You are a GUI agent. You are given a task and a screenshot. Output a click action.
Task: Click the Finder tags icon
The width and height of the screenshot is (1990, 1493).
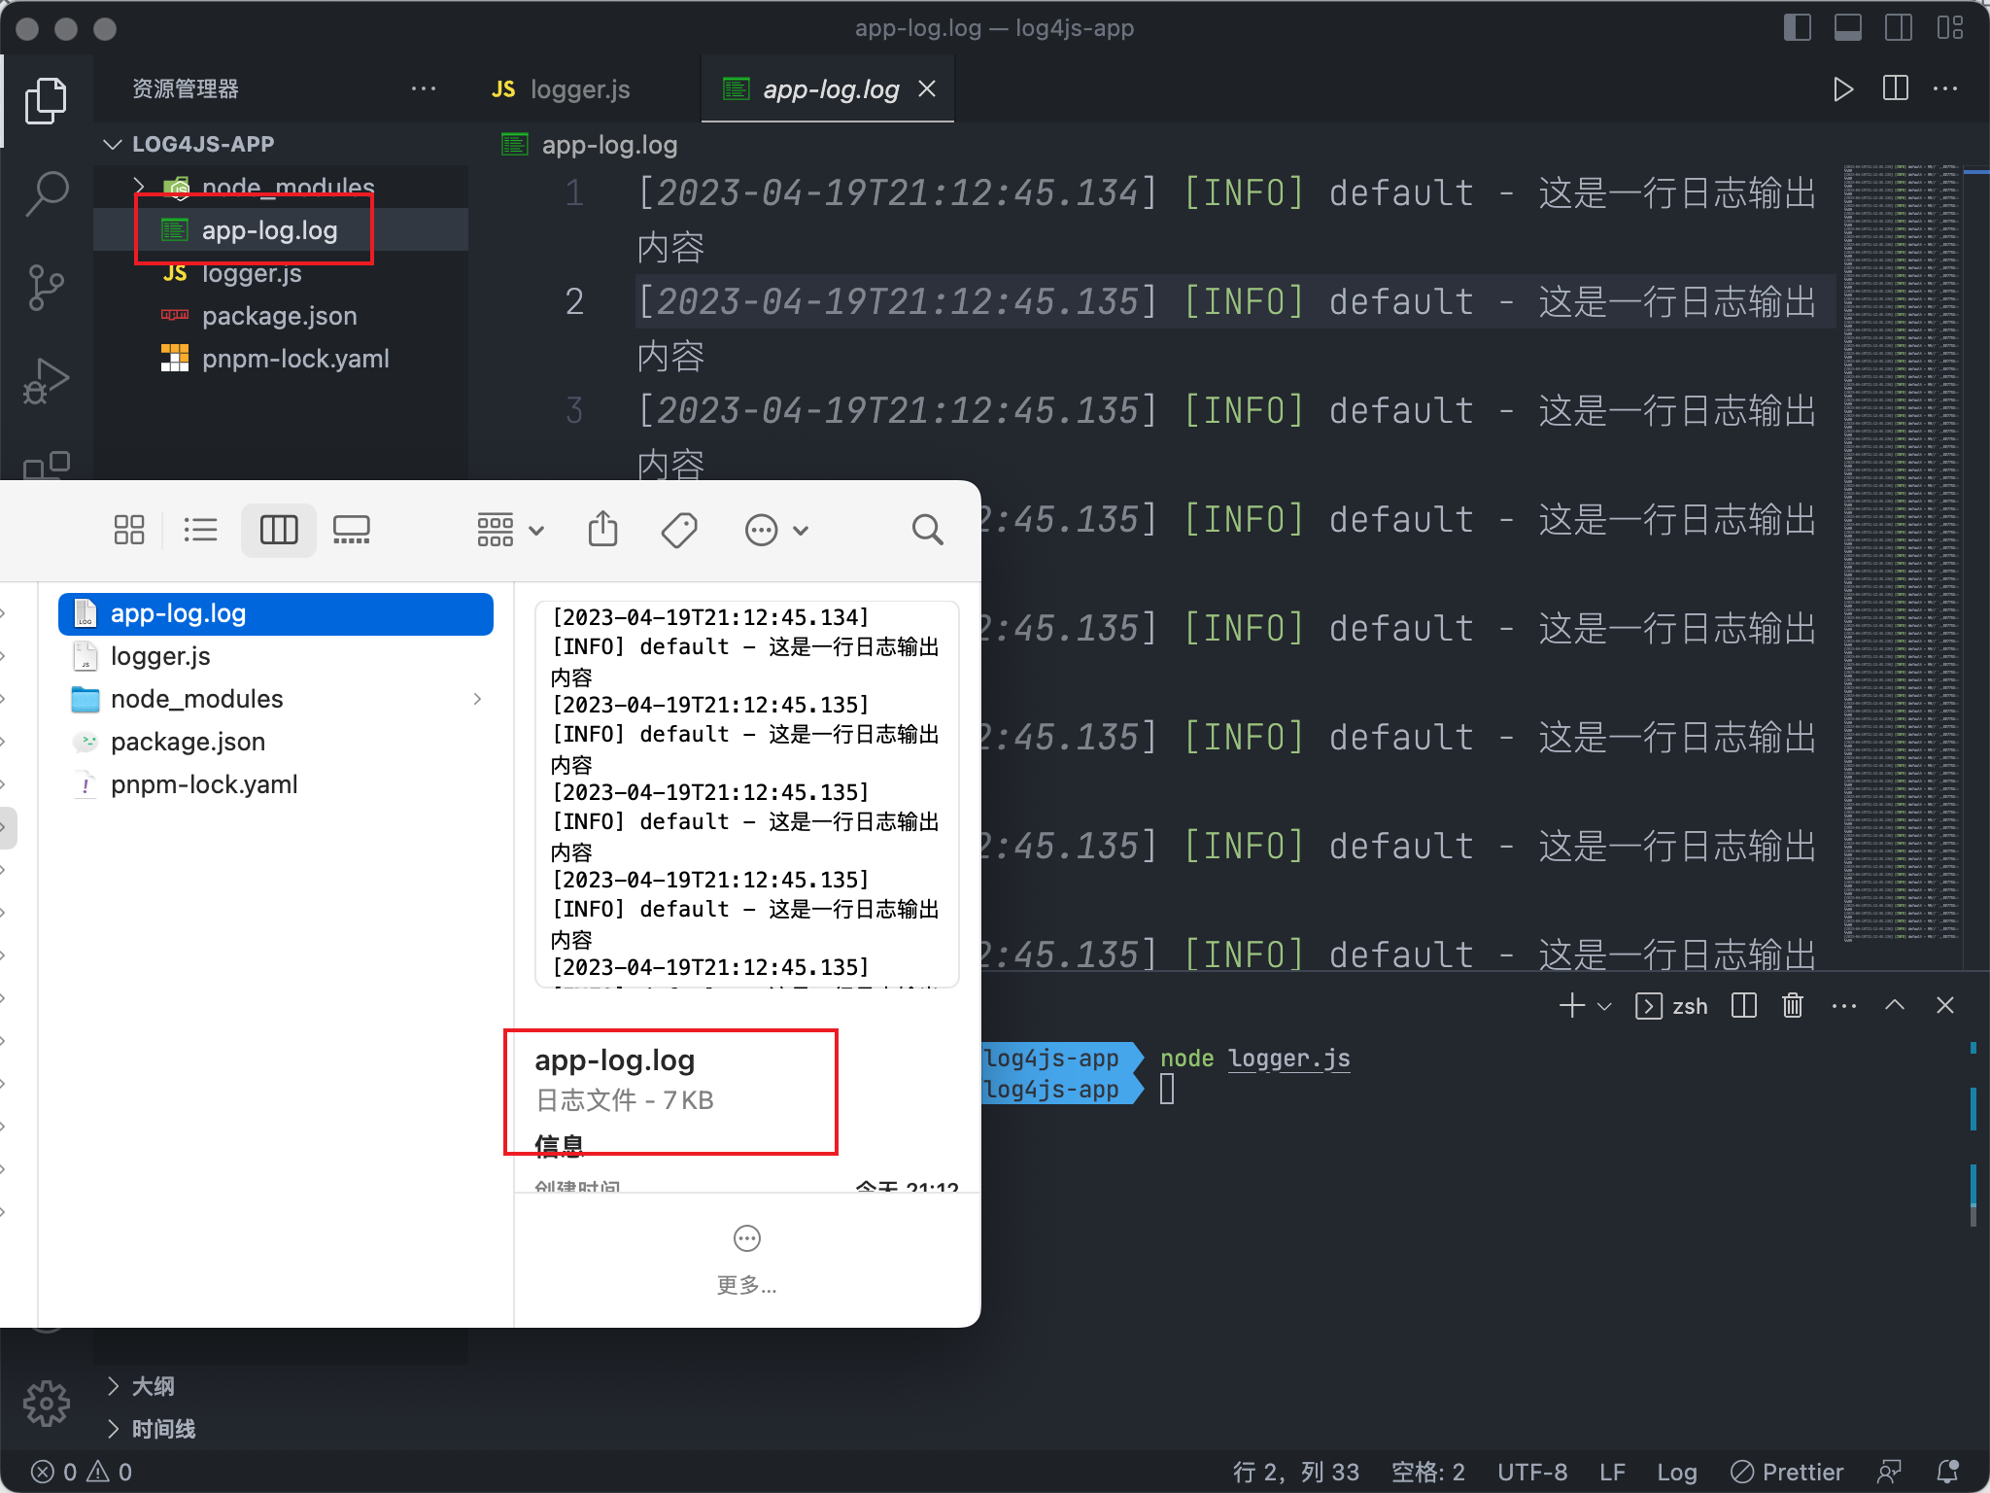(678, 530)
